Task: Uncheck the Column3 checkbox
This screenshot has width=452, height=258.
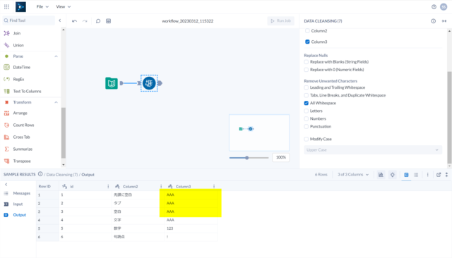Action: click(x=307, y=42)
